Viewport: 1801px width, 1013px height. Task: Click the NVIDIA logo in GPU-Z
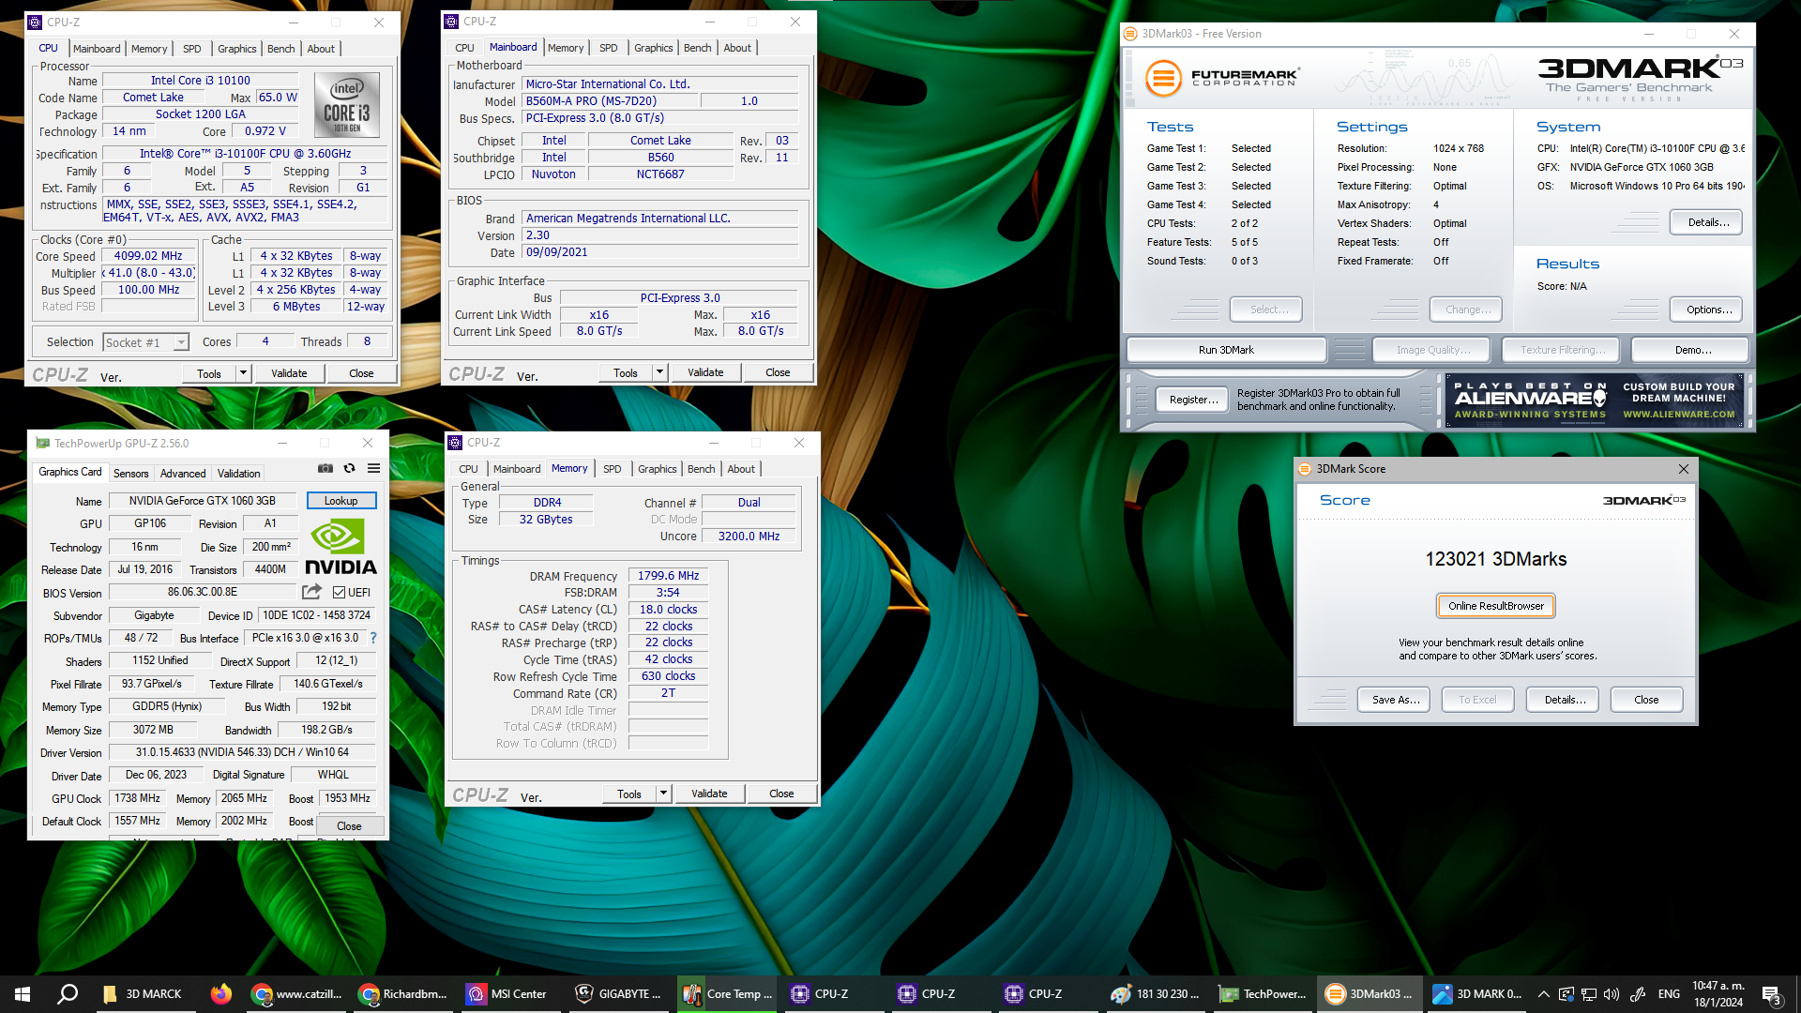tap(341, 547)
